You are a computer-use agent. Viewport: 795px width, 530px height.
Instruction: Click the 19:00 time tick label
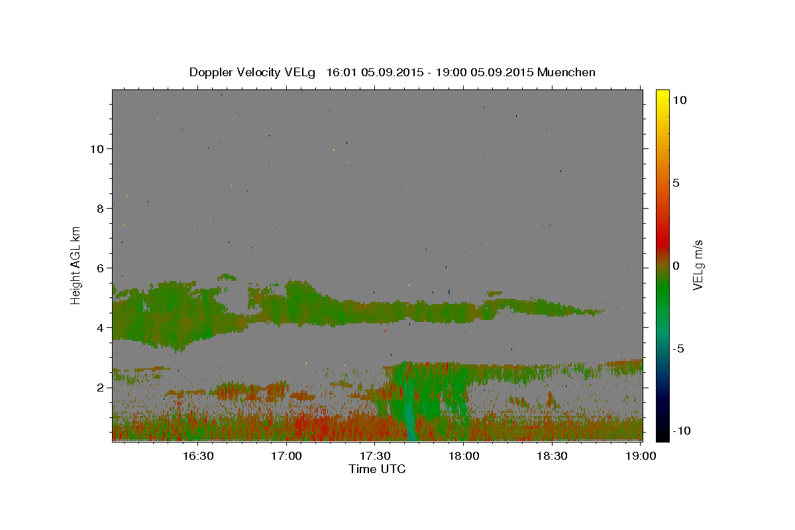[641, 456]
